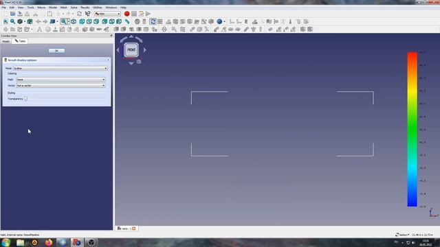Viewport: 440px width, 247px height.
Task: Click the zoom box tool icon
Action: (x=64, y=21)
